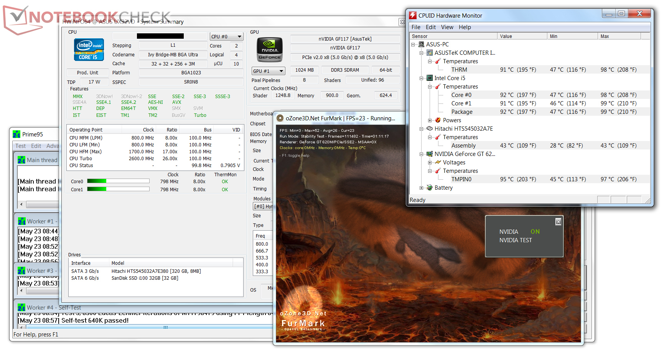Open the Edit menu in Hardware Monitor
Viewport: 664px width, 356px height.
431,27
